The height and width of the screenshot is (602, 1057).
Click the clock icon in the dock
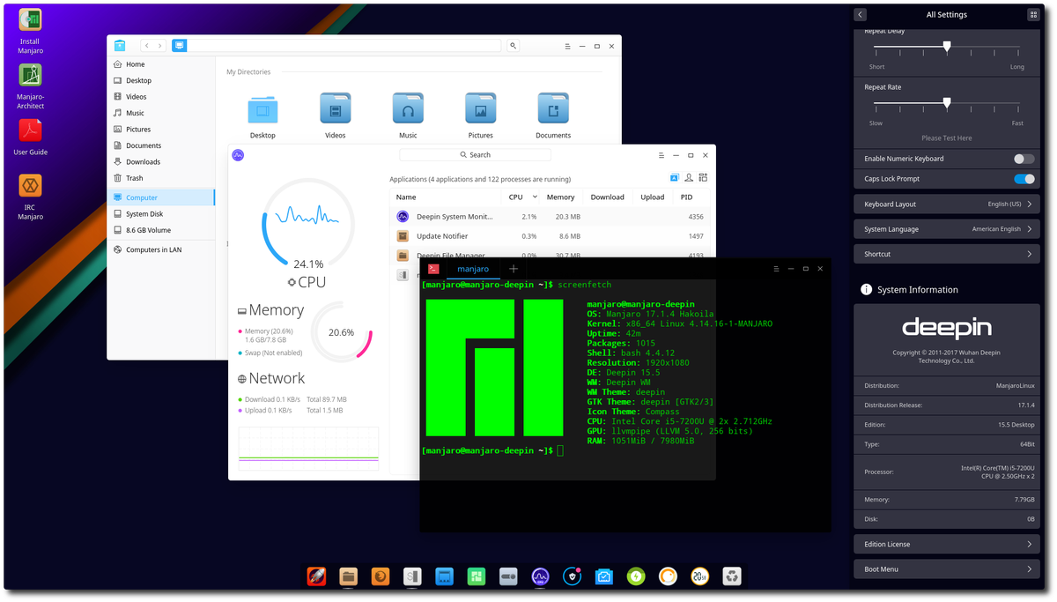700,576
